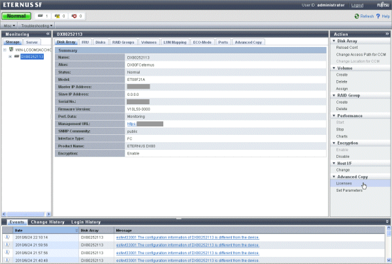The height and width of the screenshot is (264, 392).
Task: Switch to the Login History tab
Action: [86, 222]
